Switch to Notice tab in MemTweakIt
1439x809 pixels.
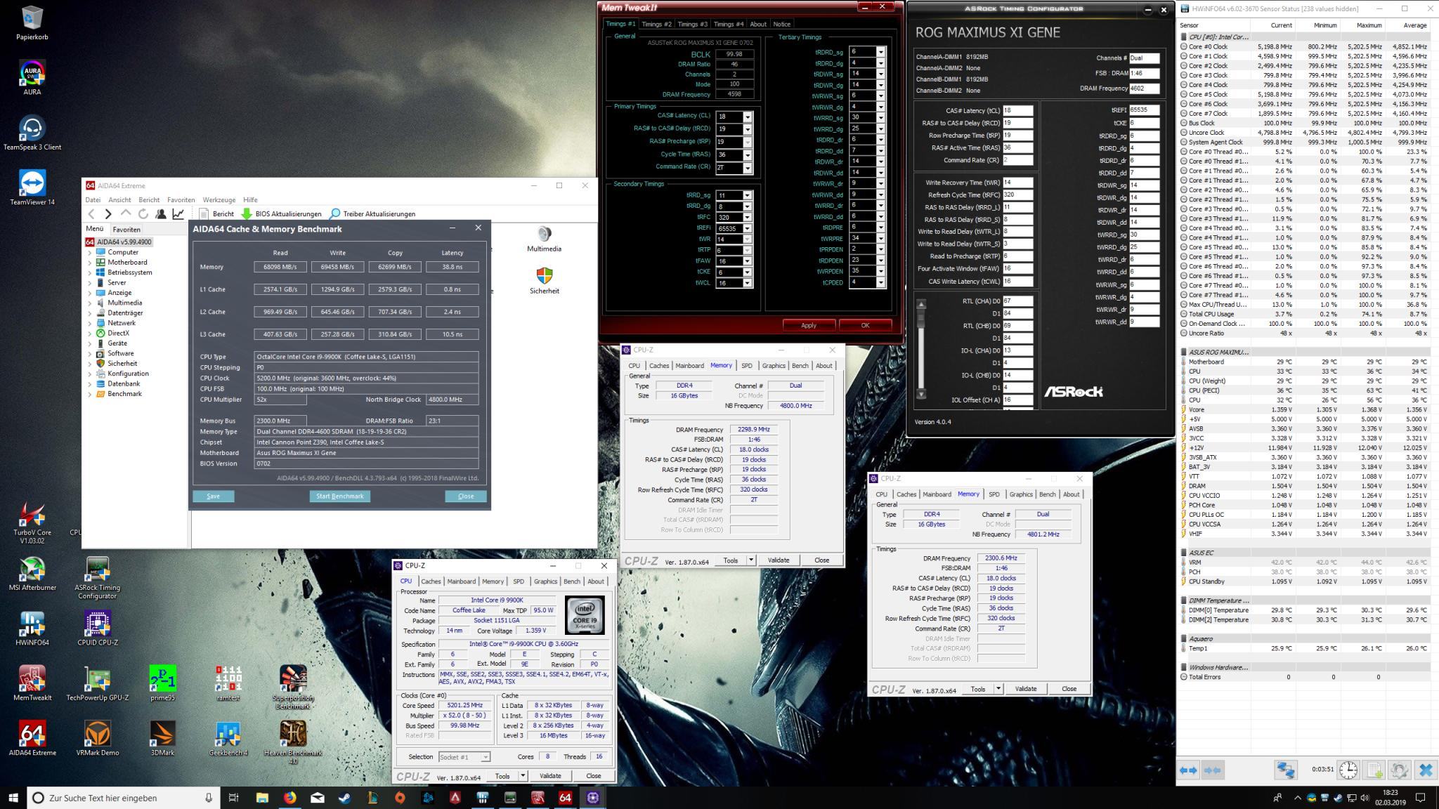click(781, 24)
